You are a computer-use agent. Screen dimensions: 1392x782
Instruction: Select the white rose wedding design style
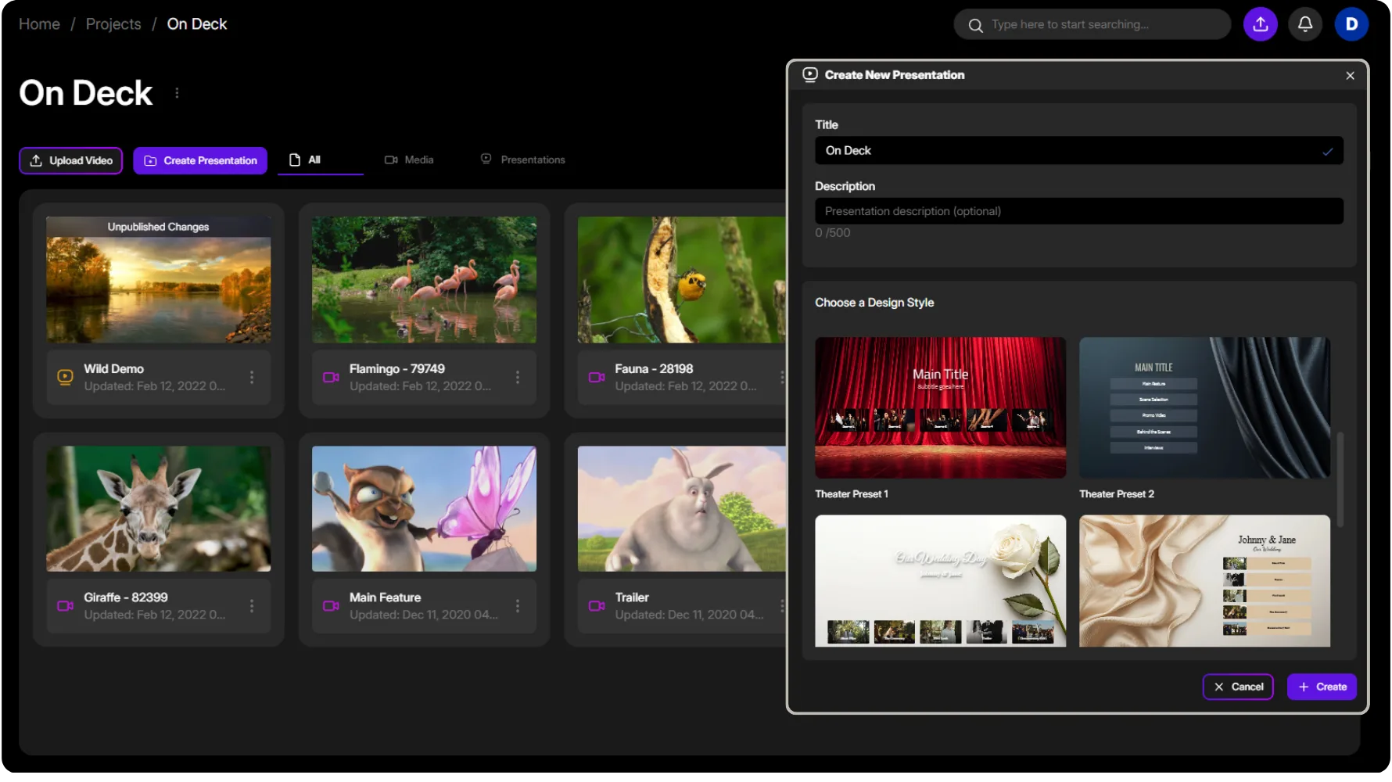point(940,581)
